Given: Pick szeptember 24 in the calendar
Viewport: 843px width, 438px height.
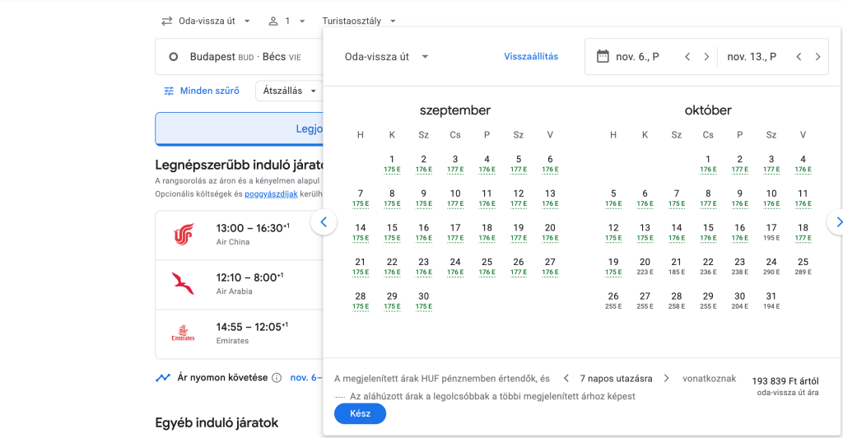Looking at the screenshot, I should 455,267.
